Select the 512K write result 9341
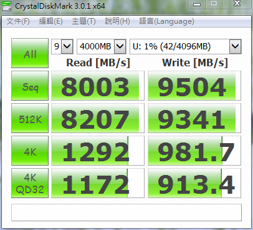The height and width of the screenshot is (230, 253). tap(194, 118)
